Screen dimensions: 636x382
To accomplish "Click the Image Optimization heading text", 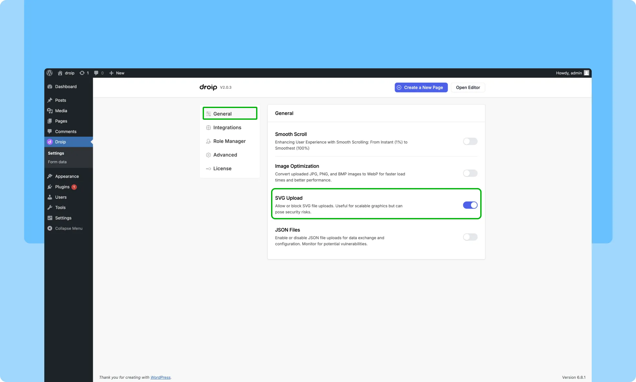I will [297, 166].
